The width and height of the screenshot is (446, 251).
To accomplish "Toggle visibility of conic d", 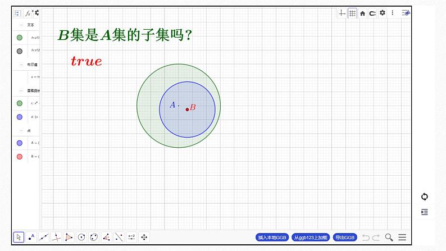I will (x=20, y=117).
